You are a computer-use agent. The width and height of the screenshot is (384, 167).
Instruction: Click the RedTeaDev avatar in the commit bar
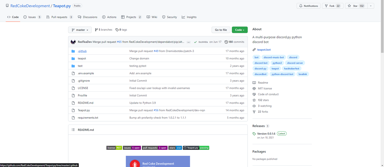pyautogui.click(x=73, y=42)
